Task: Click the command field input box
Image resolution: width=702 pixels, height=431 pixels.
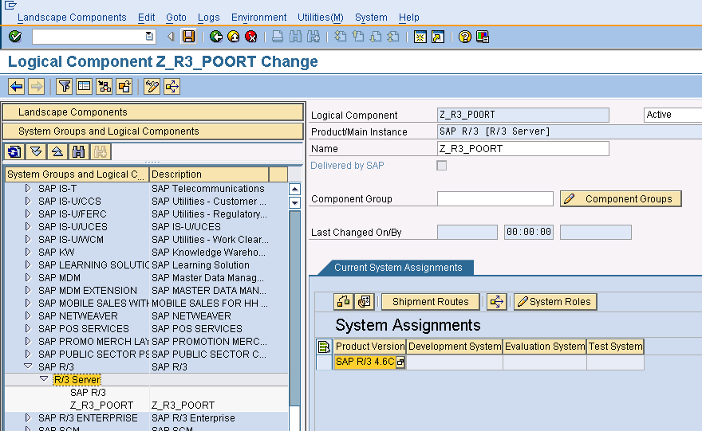Action: (x=93, y=36)
